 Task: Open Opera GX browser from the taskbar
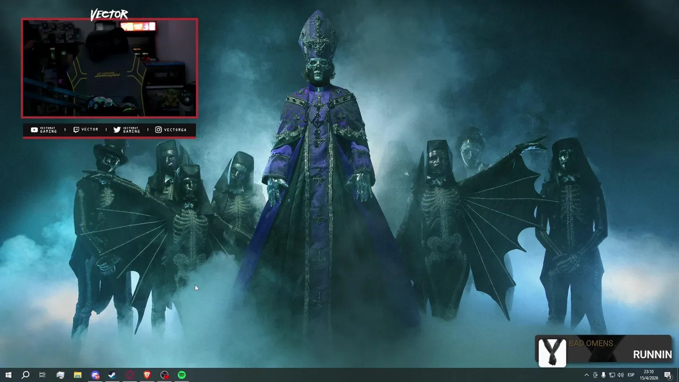pyautogui.click(x=129, y=375)
